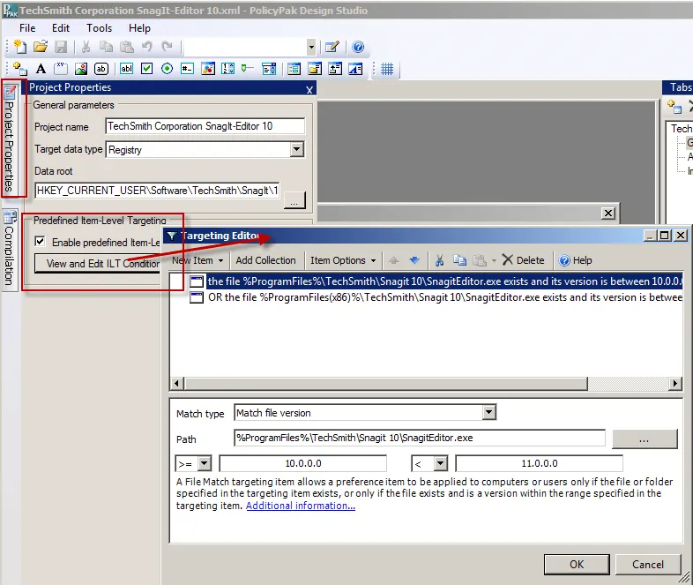Open the Additional information link

click(301, 506)
